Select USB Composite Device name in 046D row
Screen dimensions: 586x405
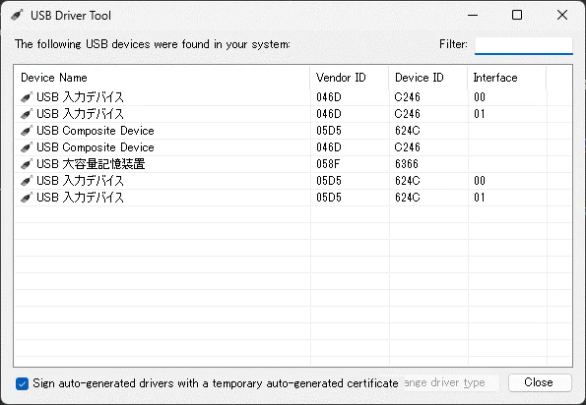point(96,147)
